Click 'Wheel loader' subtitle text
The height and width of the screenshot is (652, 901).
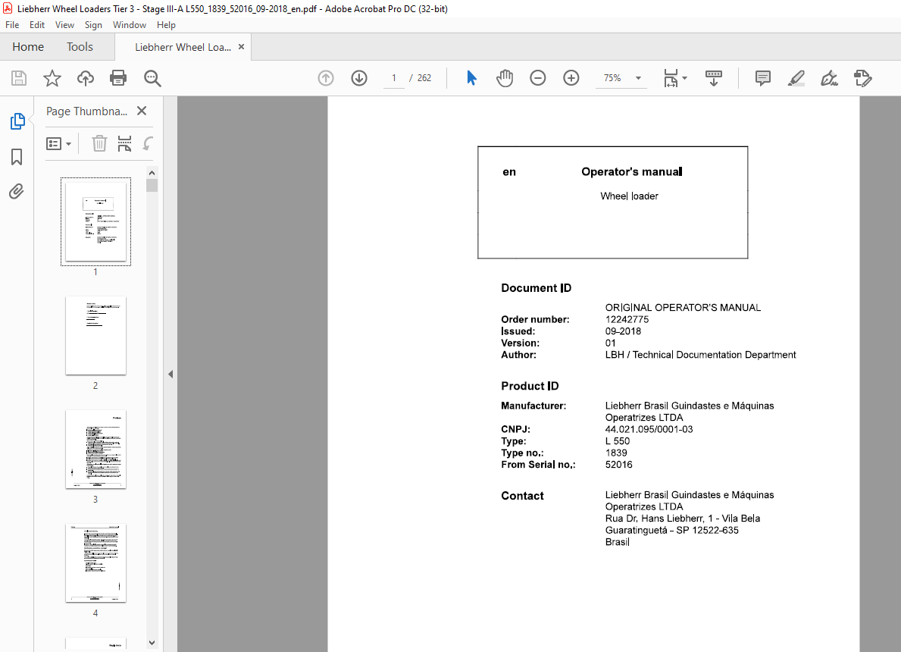tap(629, 196)
